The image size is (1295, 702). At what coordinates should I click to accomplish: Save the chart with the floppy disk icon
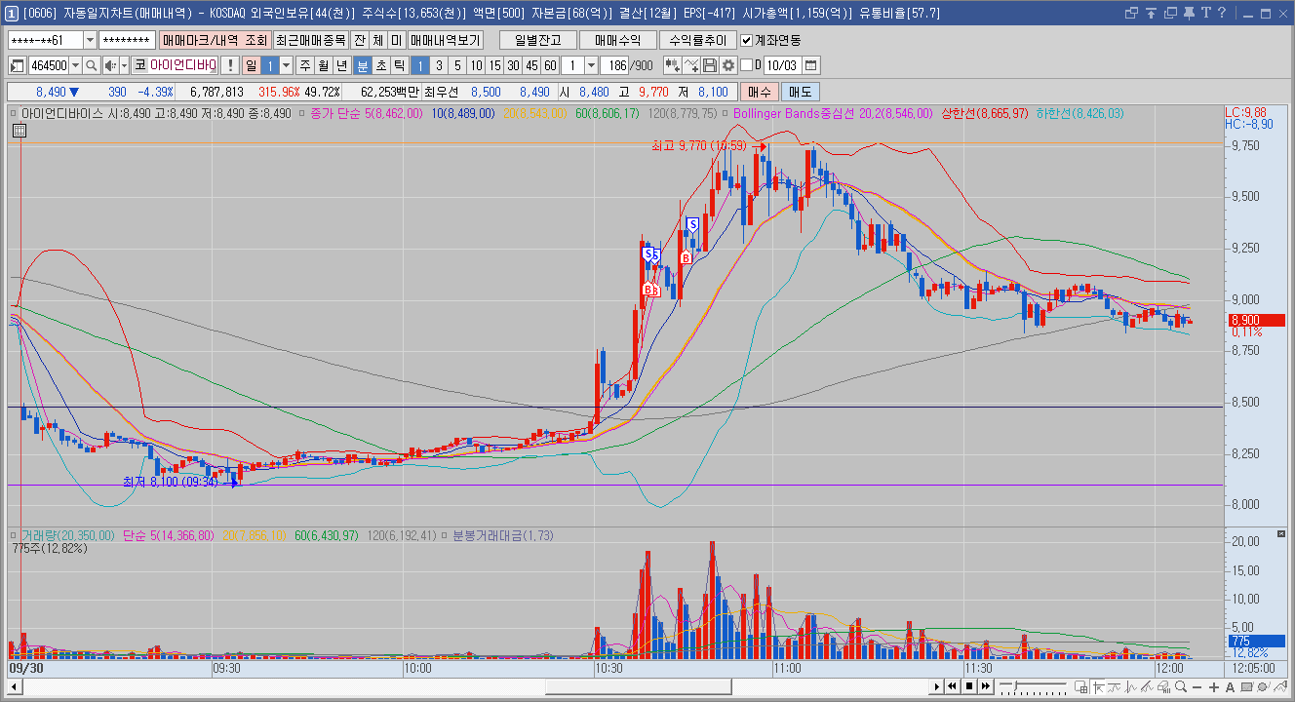(x=710, y=65)
